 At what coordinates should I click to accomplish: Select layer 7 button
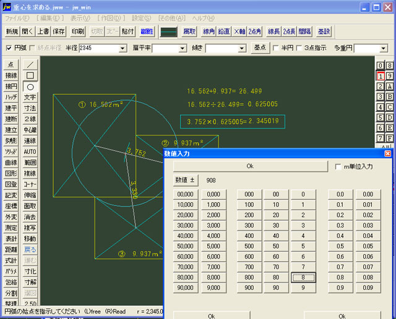[x=381, y=138]
